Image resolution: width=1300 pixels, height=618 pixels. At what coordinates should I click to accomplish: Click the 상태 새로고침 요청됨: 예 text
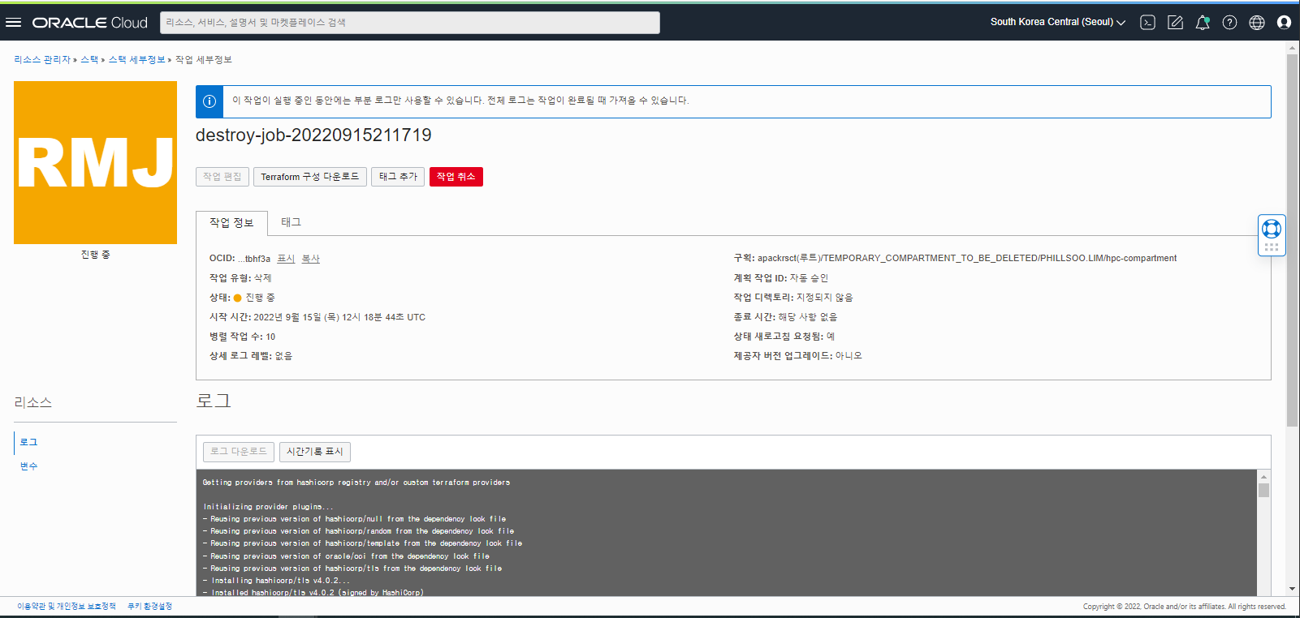[x=784, y=337]
